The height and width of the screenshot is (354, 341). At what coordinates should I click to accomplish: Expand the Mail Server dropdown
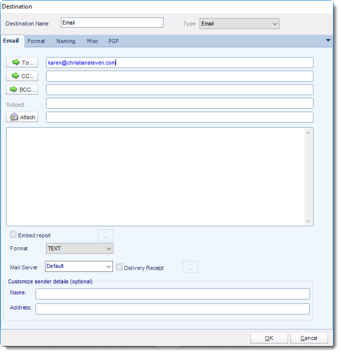pyautogui.click(x=79, y=266)
